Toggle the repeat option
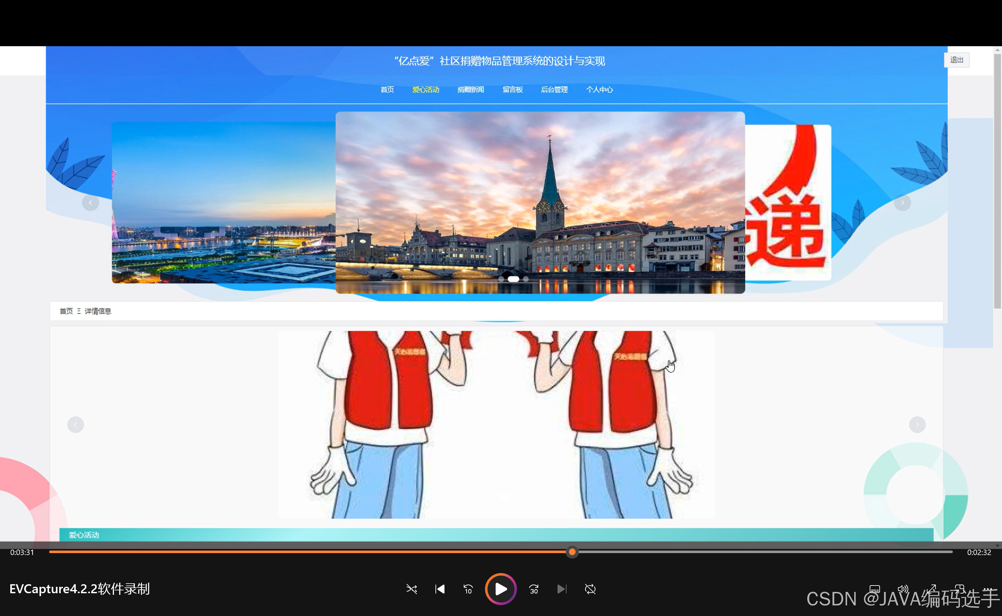Image resolution: width=1002 pixels, height=616 pixels. (590, 589)
